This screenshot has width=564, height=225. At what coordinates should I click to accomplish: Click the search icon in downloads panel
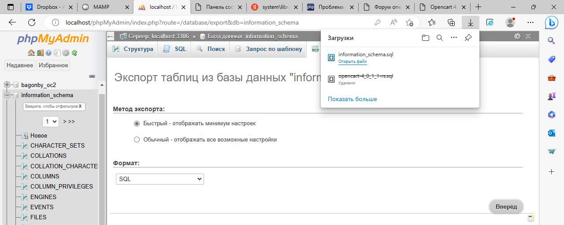[439, 38]
